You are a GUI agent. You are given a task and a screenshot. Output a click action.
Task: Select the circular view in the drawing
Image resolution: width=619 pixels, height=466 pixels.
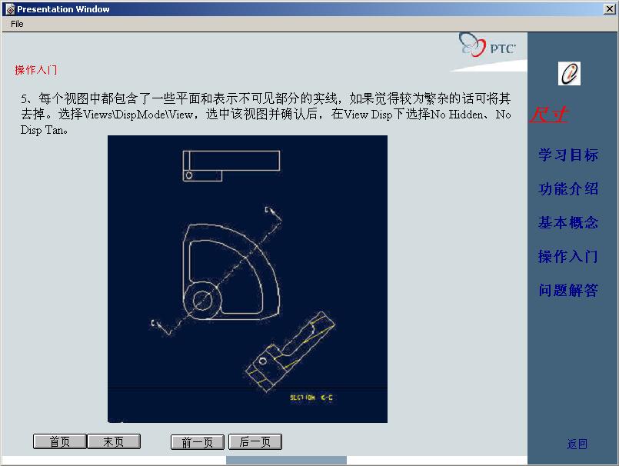204,300
